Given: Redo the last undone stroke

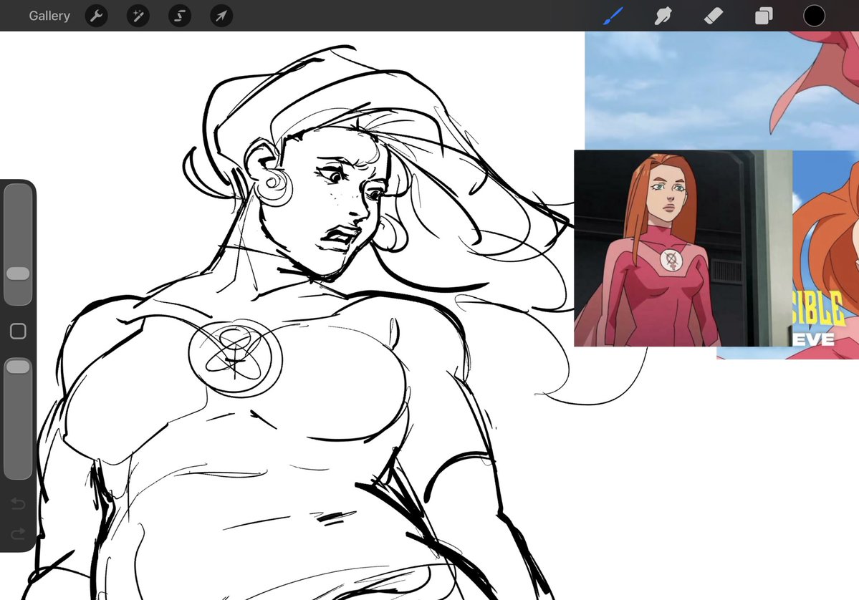Looking at the screenshot, I should tap(17, 533).
